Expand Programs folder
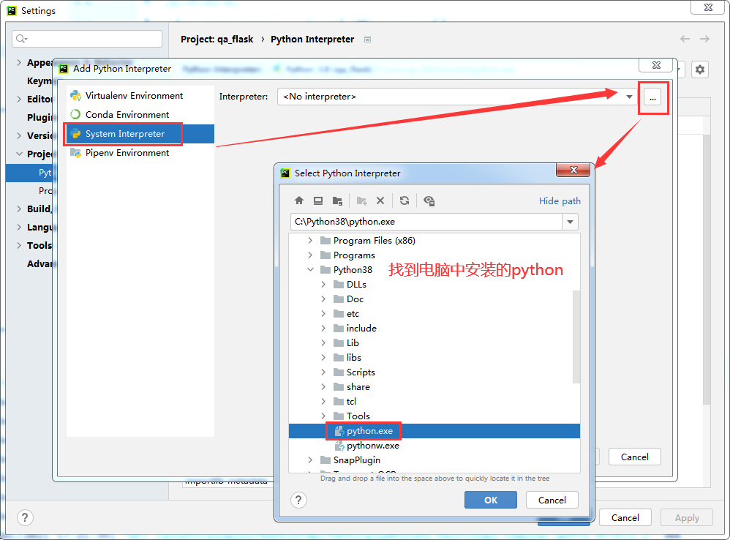 click(x=310, y=255)
